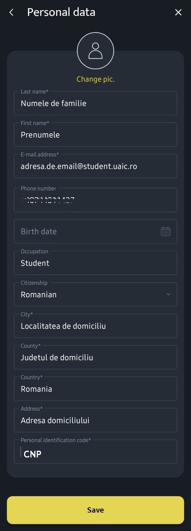Click the Personal data title
Viewport: 191px width, 531px height.
tap(61, 12)
